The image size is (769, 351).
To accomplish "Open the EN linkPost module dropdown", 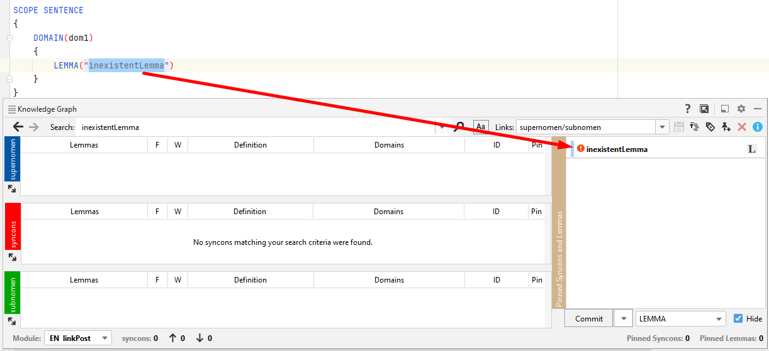I will point(77,338).
